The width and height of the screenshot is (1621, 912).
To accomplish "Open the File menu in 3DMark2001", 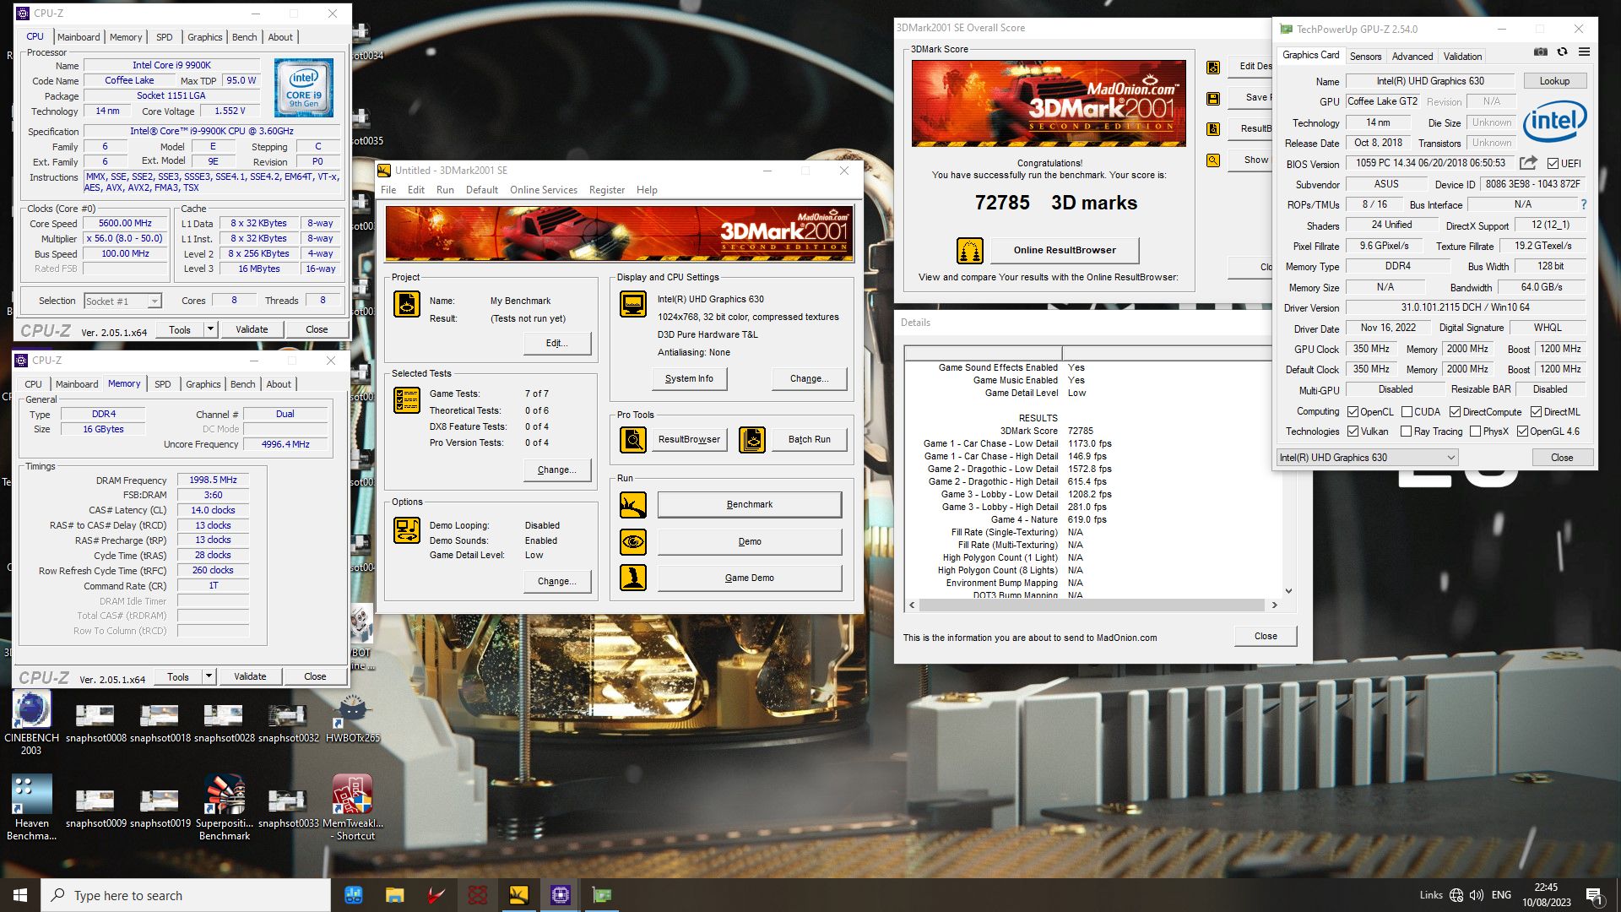I will [x=388, y=190].
